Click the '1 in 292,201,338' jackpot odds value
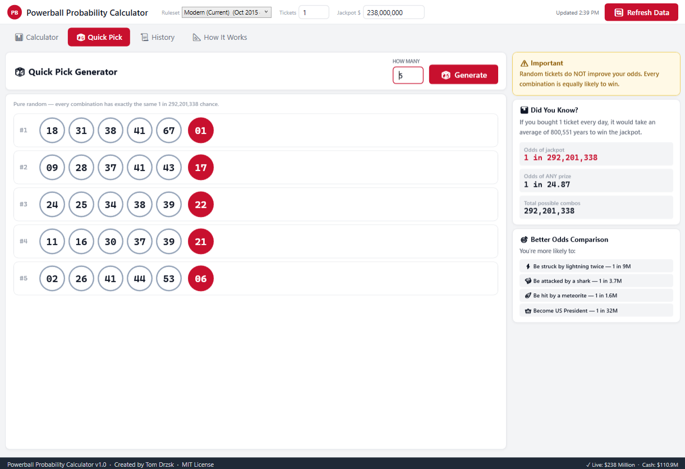The image size is (685, 469). point(560,158)
